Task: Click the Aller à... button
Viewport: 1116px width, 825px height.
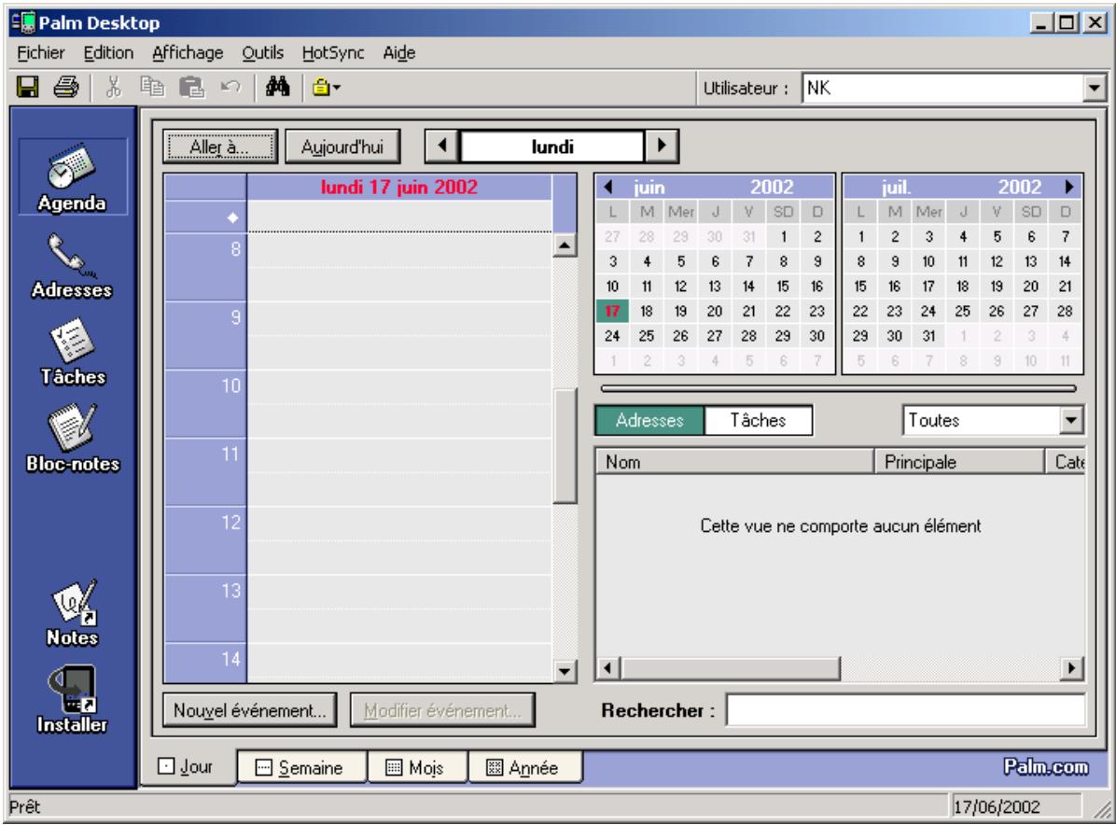Action: 220,147
